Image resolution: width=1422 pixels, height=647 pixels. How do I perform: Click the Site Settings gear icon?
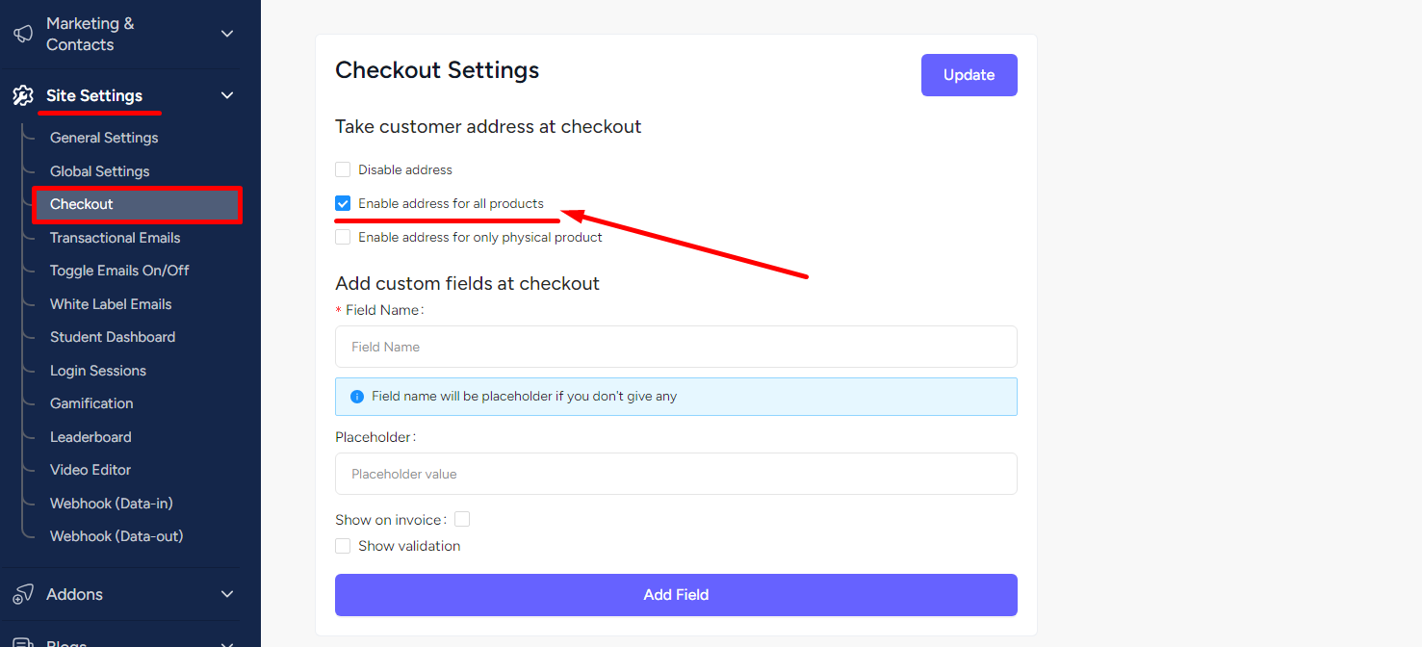point(23,95)
